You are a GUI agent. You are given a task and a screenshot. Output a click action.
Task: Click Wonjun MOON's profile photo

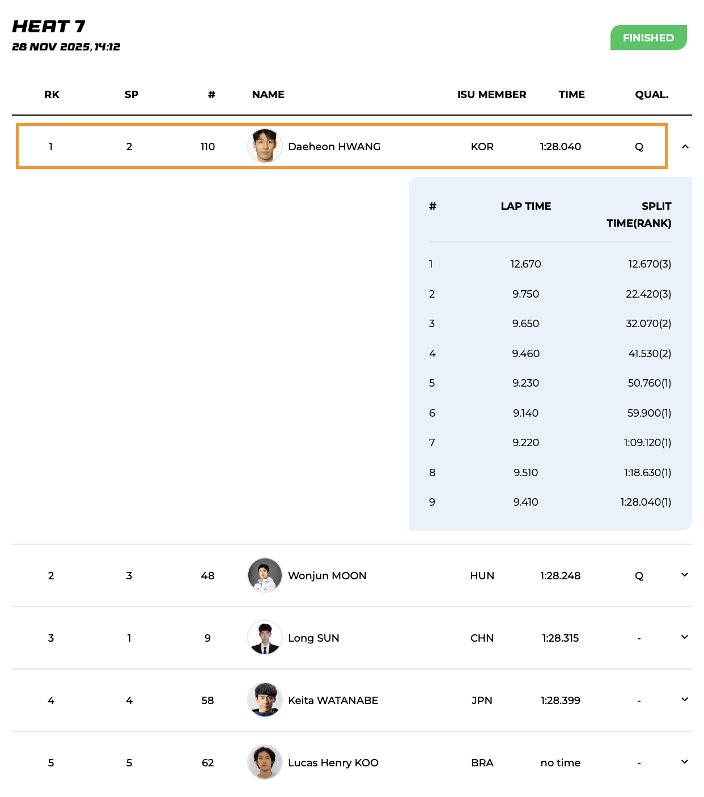coord(265,575)
